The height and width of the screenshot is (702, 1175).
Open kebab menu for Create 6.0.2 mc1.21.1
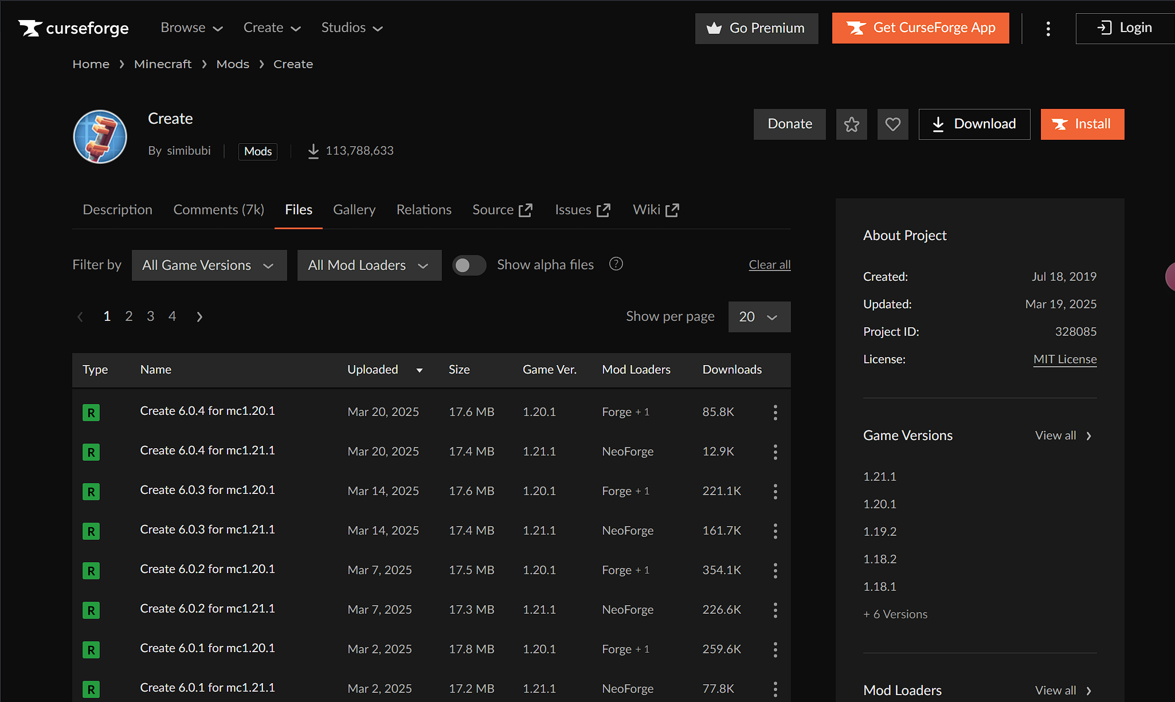point(775,610)
